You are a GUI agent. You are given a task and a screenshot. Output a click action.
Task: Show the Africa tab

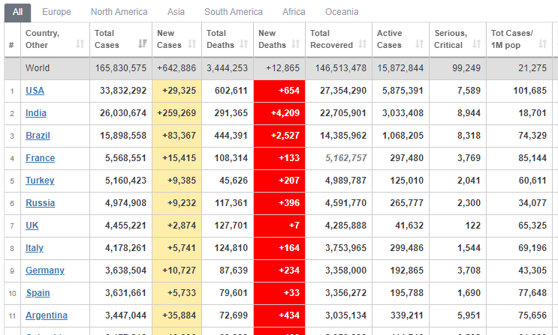coord(294,12)
